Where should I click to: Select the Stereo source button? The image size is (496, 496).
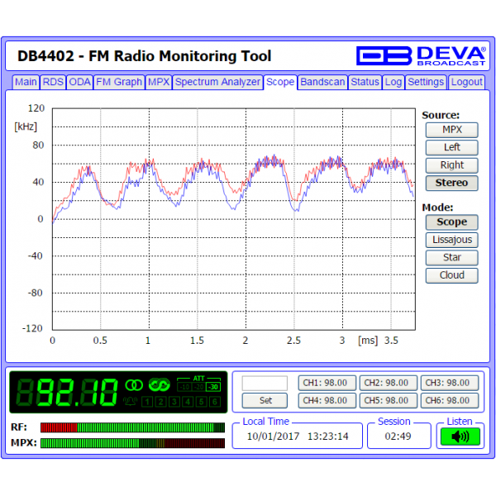(x=451, y=183)
